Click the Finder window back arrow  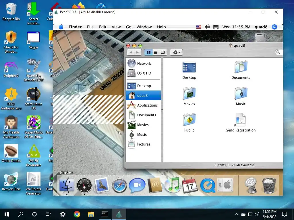(x=131, y=52)
